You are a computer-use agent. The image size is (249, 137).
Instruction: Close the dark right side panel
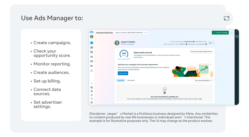coord(237,32)
